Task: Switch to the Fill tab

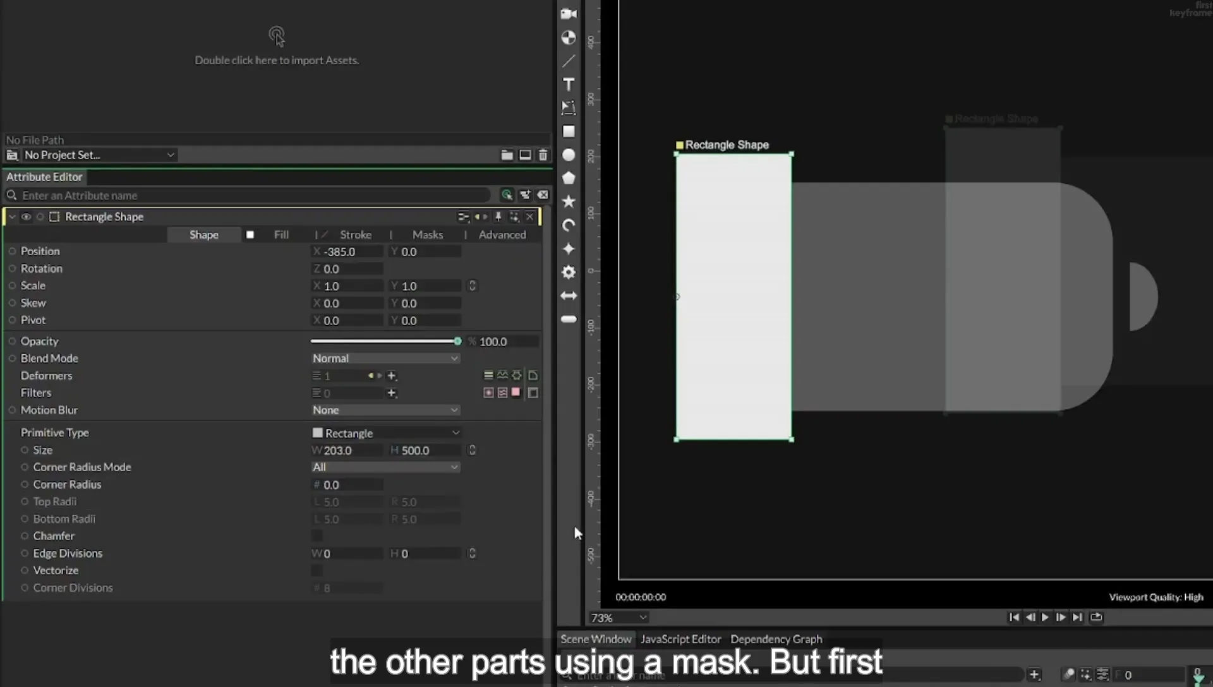Action: coord(281,235)
